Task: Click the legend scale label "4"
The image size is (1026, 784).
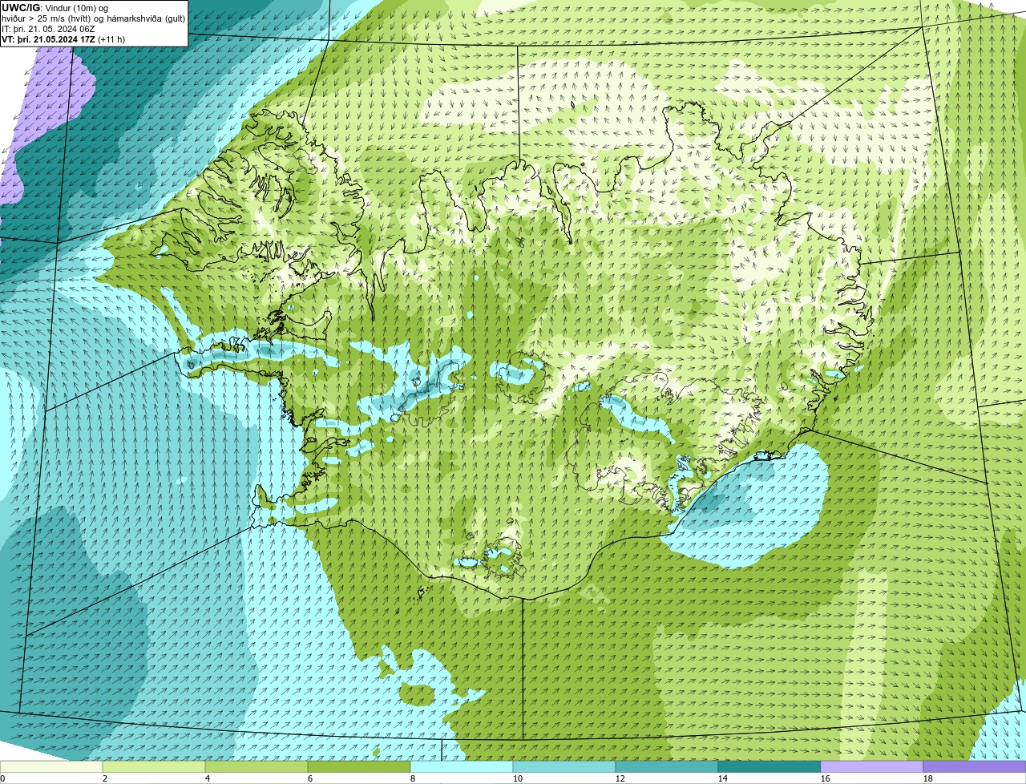Action: coord(208,778)
